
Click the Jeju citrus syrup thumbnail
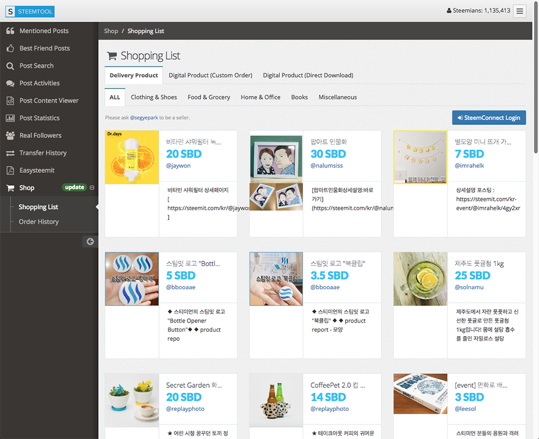[x=420, y=279]
